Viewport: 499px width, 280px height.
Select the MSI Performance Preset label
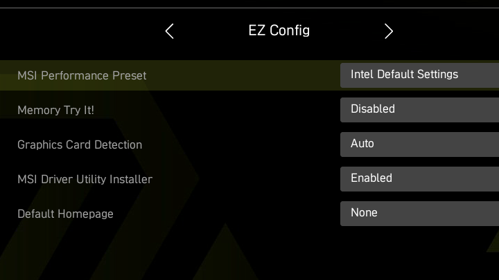click(82, 75)
